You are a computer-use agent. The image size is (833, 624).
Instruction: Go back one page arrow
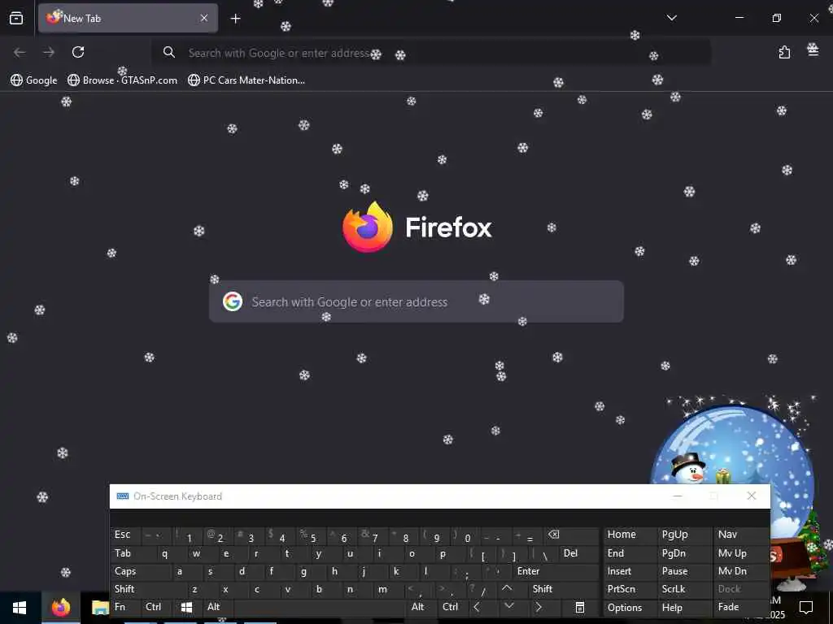click(x=20, y=52)
